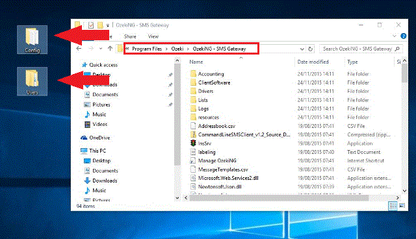Sort by the Date modified column header
The height and width of the screenshot is (239, 416).
[313, 62]
